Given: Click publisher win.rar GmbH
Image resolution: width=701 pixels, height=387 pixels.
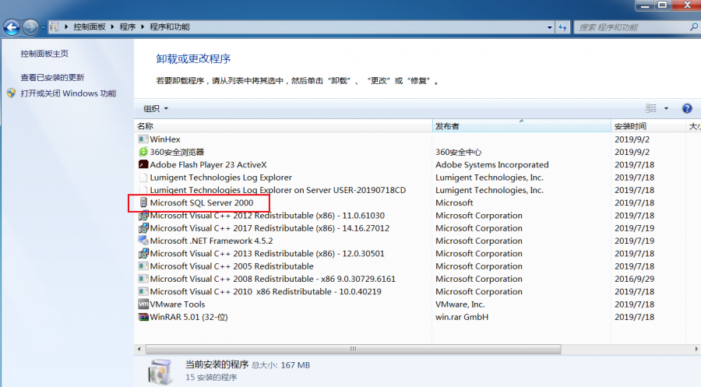Looking at the screenshot, I should point(462,317).
